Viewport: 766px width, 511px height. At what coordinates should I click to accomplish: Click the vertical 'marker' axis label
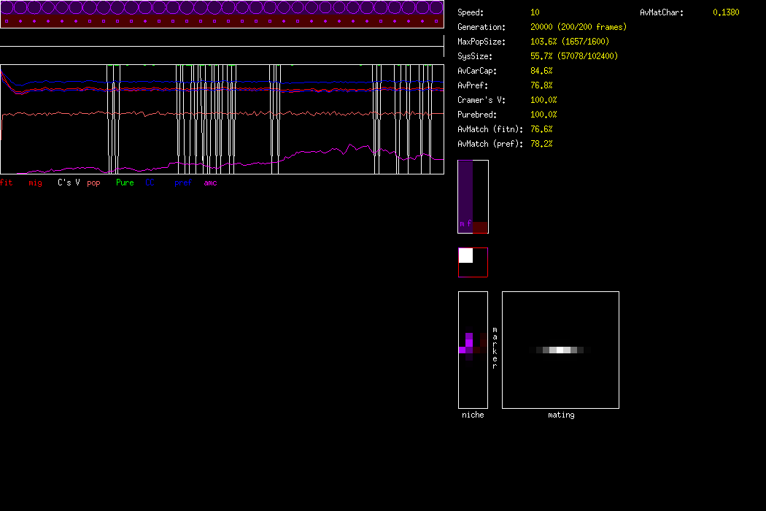pyautogui.click(x=494, y=348)
